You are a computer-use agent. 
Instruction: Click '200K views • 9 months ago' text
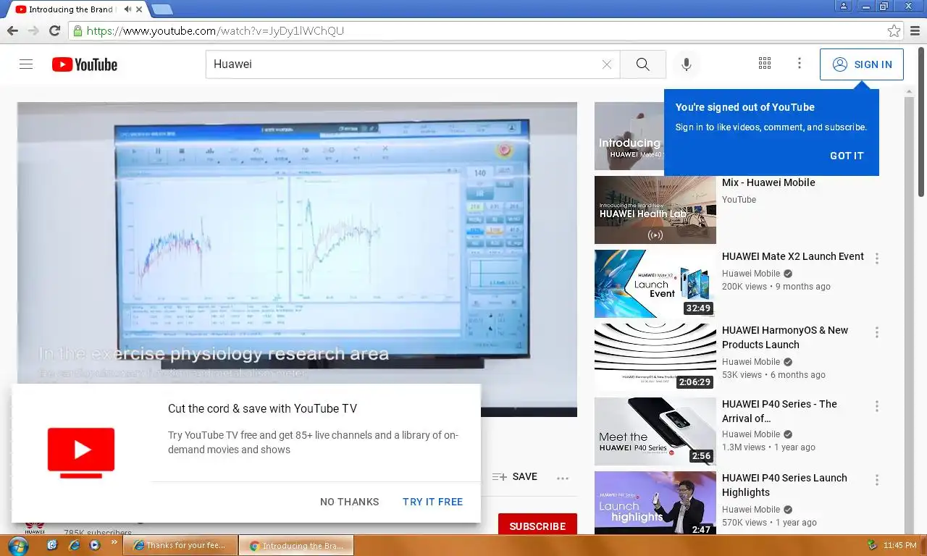click(776, 287)
